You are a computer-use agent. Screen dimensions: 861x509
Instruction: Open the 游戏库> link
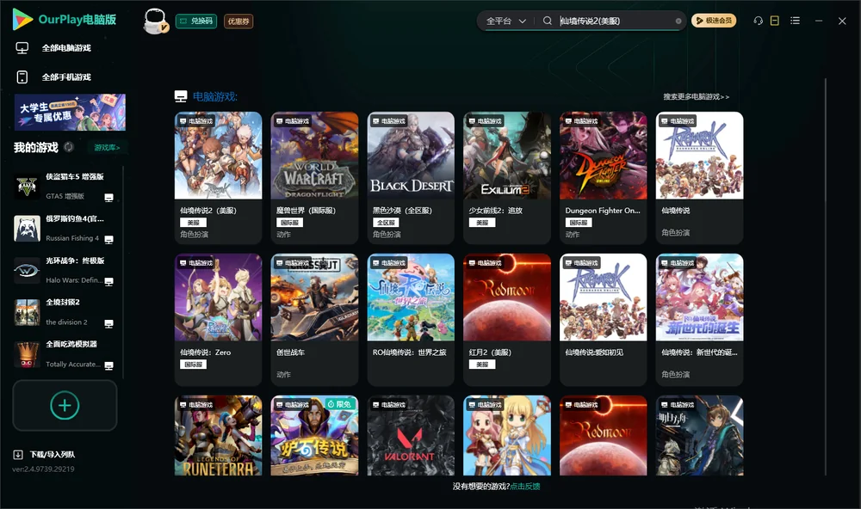click(x=107, y=148)
